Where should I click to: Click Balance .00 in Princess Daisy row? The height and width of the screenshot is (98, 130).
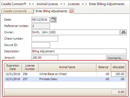click(x=103, y=79)
